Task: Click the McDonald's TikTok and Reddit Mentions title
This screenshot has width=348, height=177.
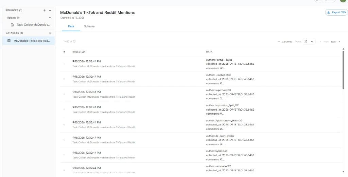Action: (98, 13)
